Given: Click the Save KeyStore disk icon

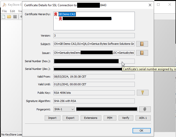Looking at the screenshot, I should [x=15, y=17].
